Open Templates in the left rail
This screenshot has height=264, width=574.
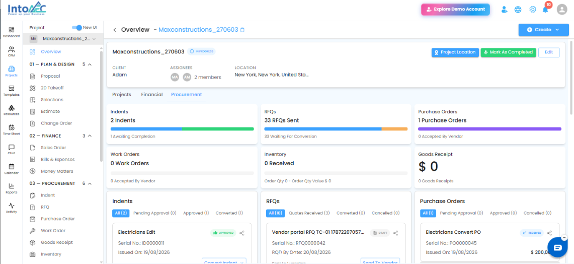[12, 91]
